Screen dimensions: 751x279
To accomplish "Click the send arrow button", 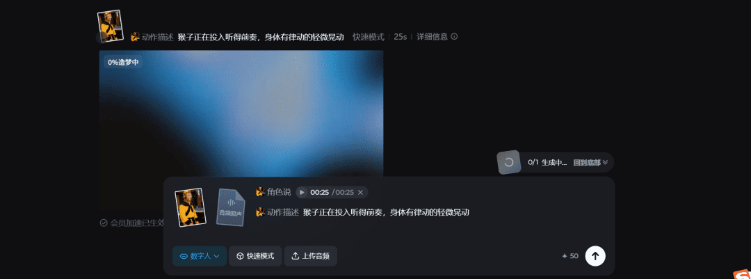I will [x=595, y=256].
